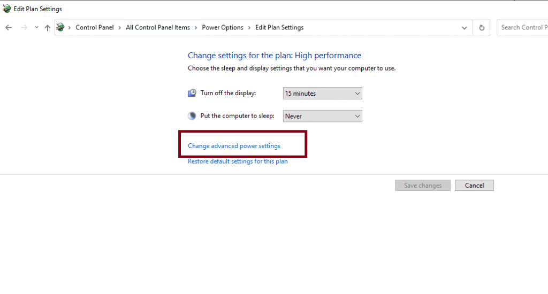This screenshot has width=548, height=294.
Task: Click the moon icon beside Put the computer to sleep
Action: click(x=192, y=116)
